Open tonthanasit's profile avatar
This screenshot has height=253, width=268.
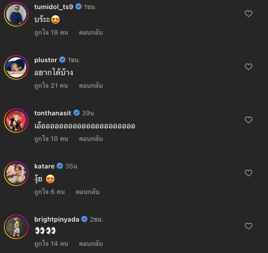pos(16,120)
